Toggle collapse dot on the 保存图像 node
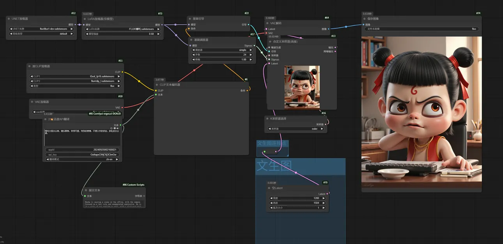The height and width of the screenshot is (244, 503). 364,19
